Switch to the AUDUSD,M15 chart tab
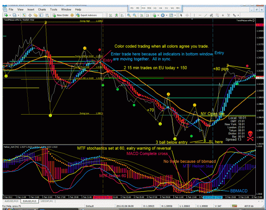The image size is (266, 210). [11, 201]
